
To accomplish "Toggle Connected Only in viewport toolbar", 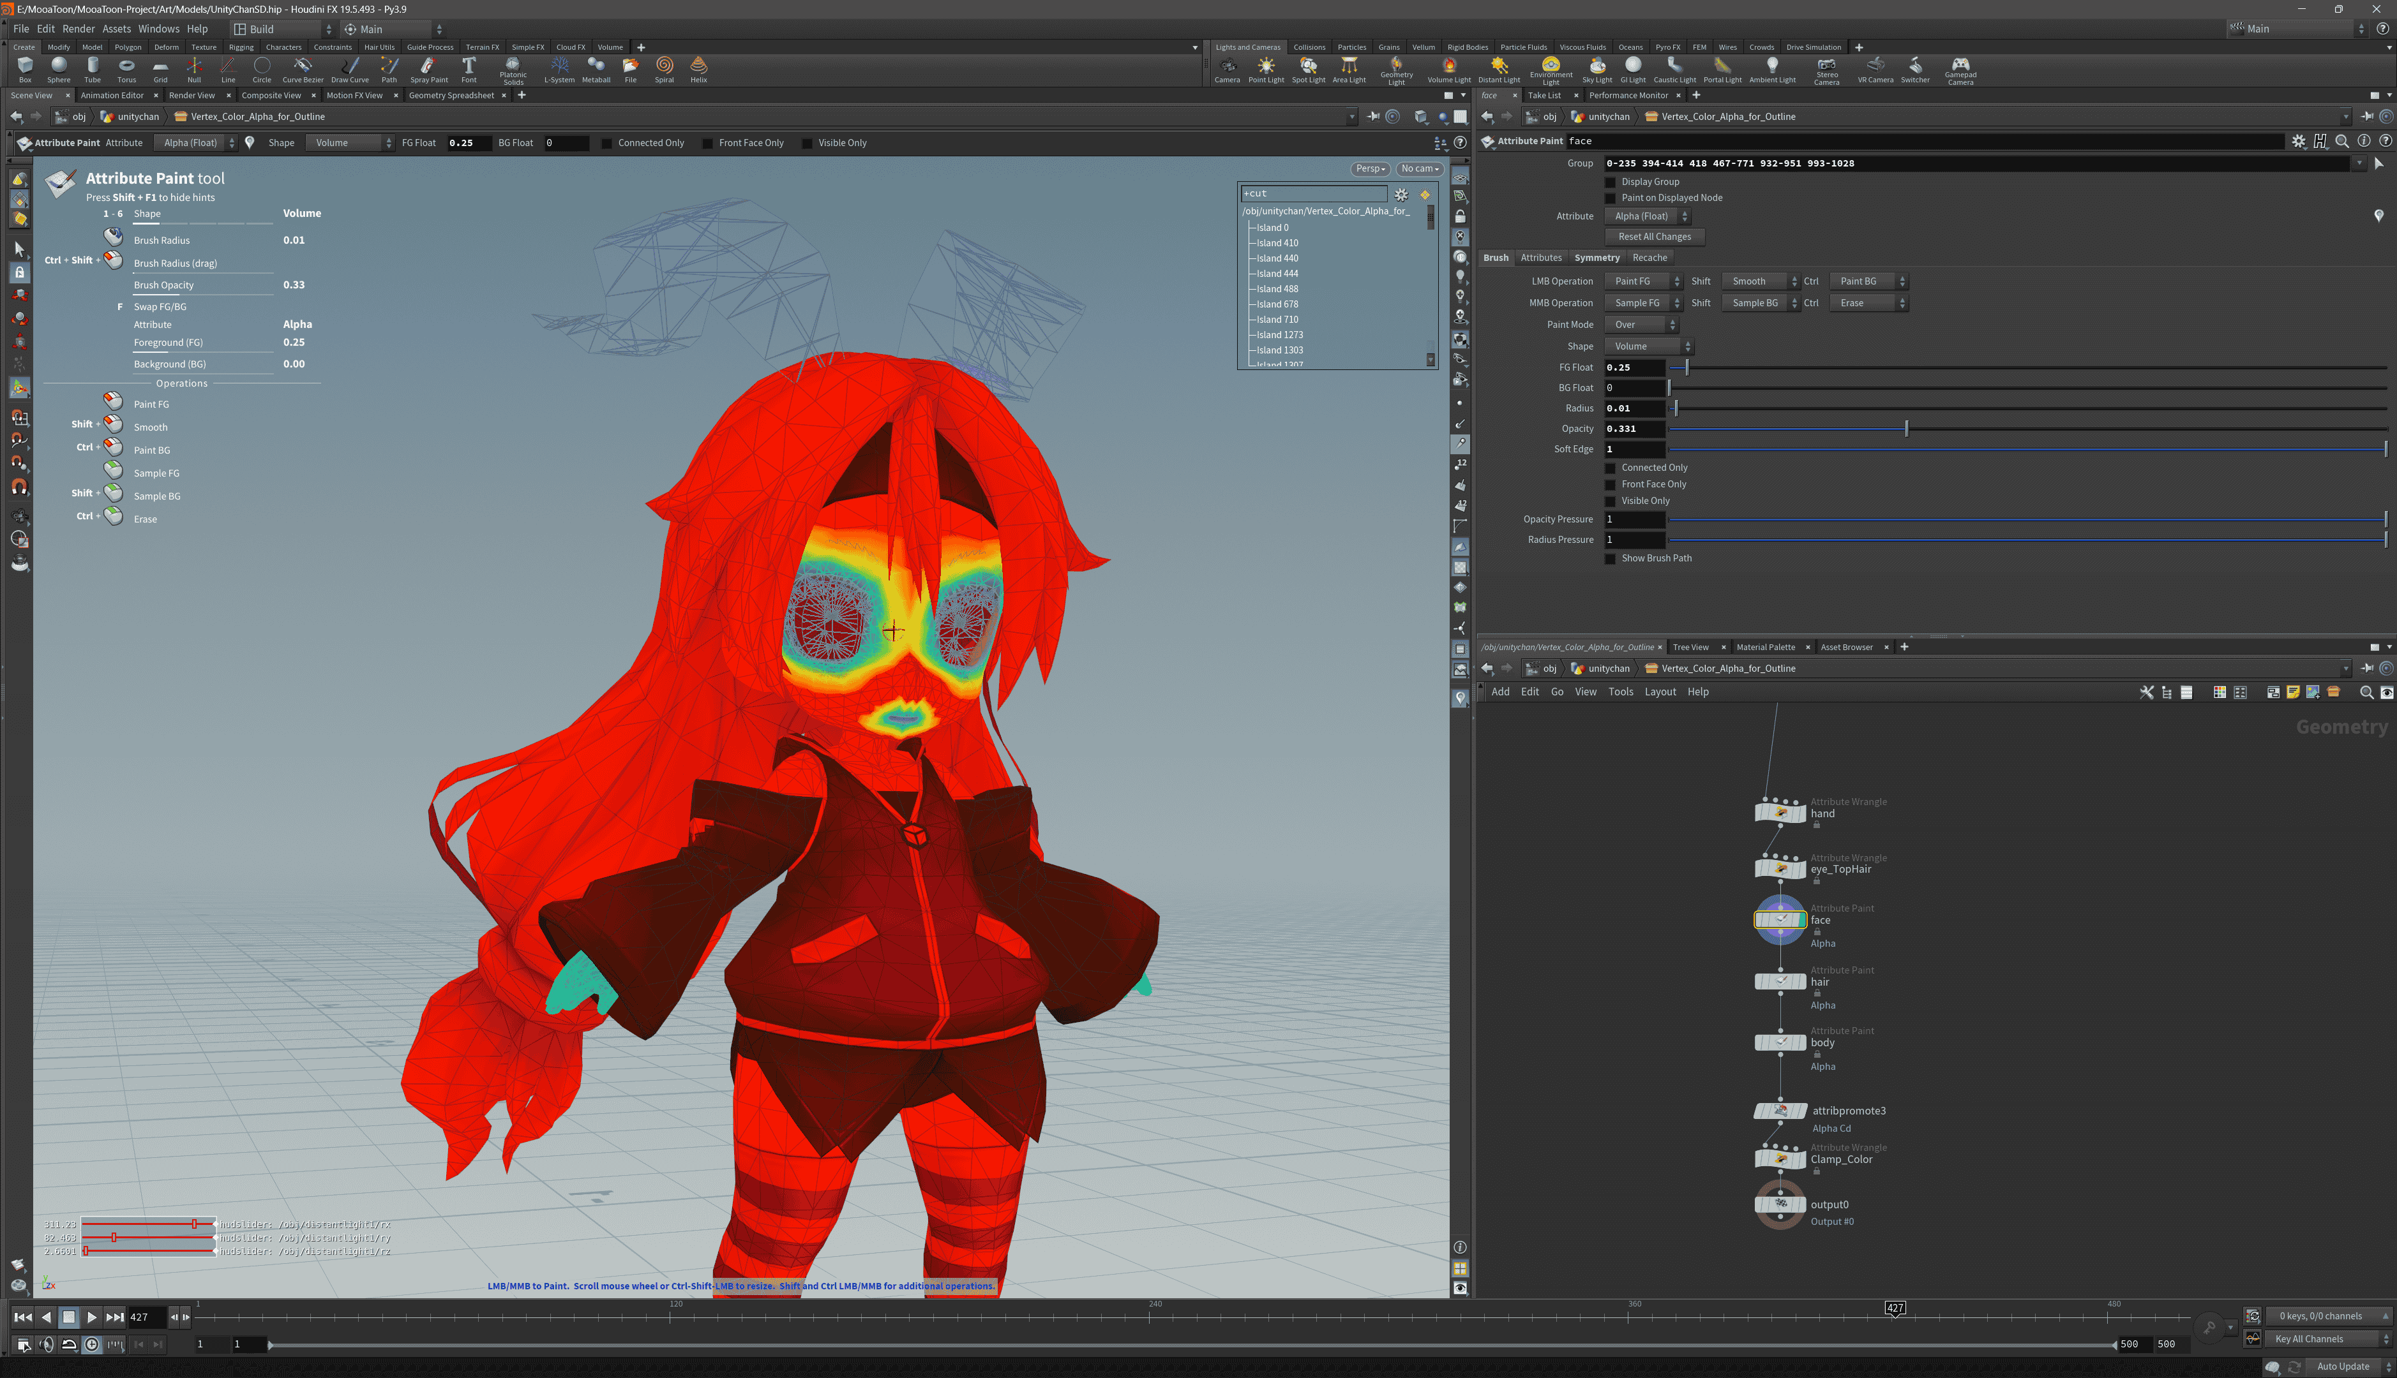I will point(607,143).
